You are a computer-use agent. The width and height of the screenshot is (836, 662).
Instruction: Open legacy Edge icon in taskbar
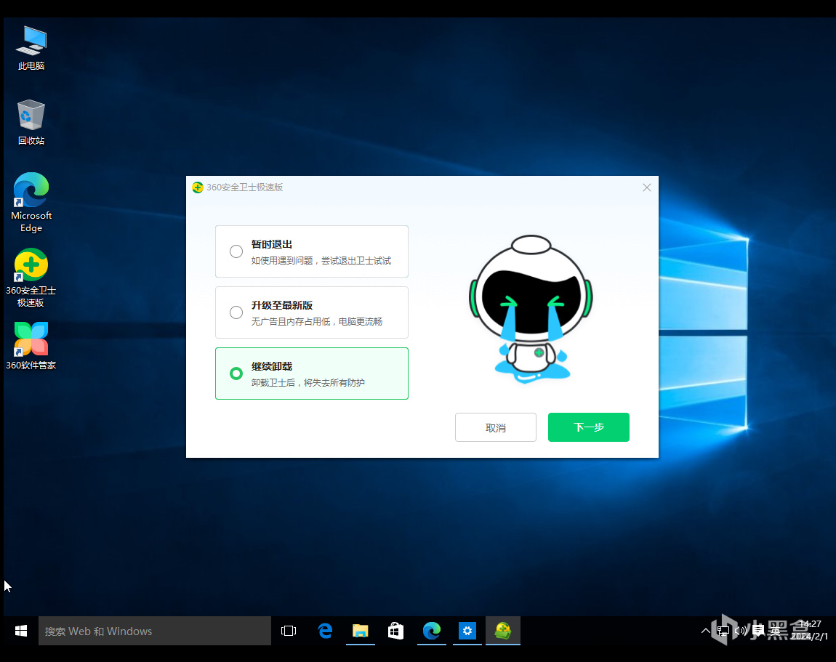pos(325,631)
